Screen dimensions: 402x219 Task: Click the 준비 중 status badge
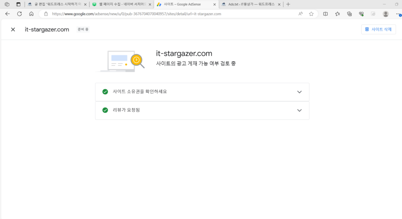(83, 29)
